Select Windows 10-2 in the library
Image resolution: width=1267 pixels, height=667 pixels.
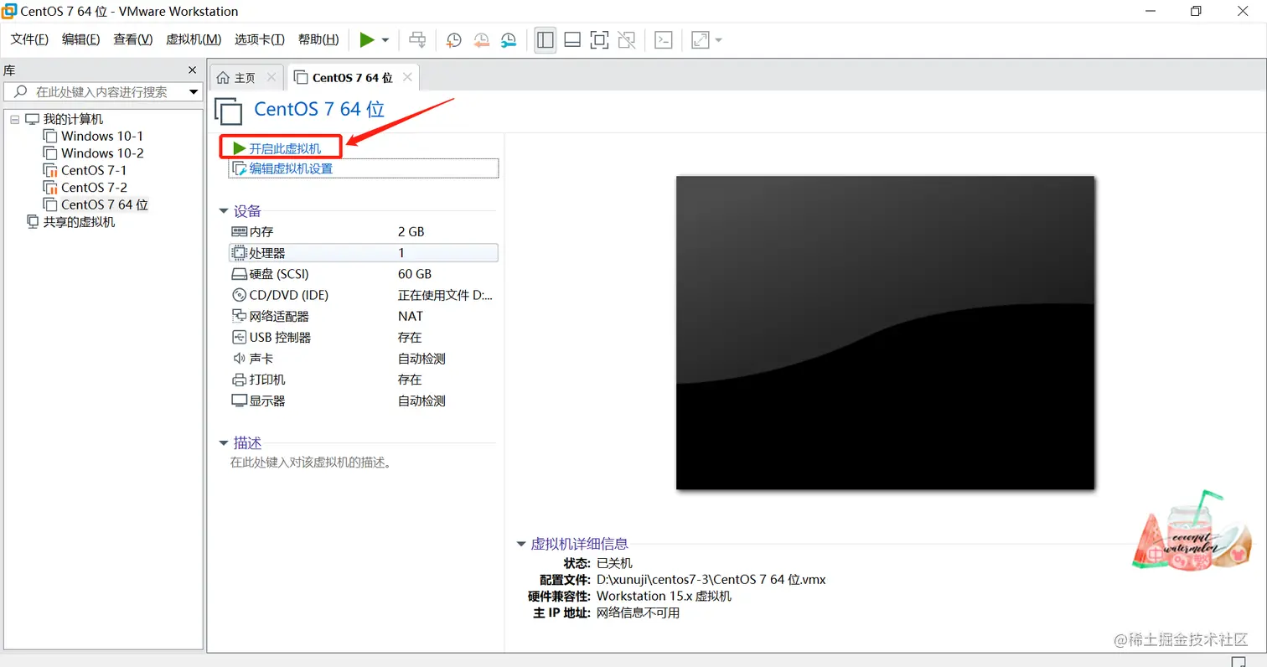(102, 153)
